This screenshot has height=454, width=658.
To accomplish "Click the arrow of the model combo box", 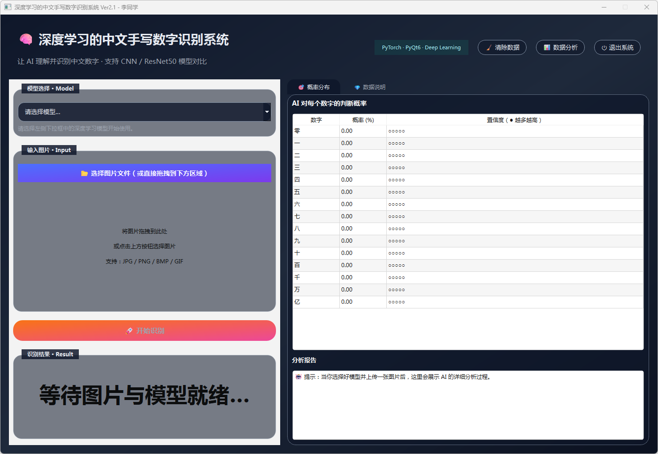I will tap(267, 112).
